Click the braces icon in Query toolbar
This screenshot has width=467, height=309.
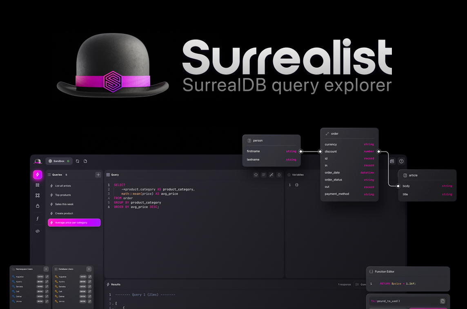[x=279, y=175]
